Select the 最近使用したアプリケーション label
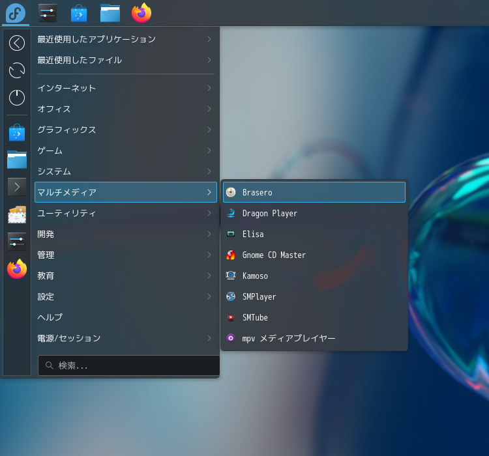 click(96, 39)
